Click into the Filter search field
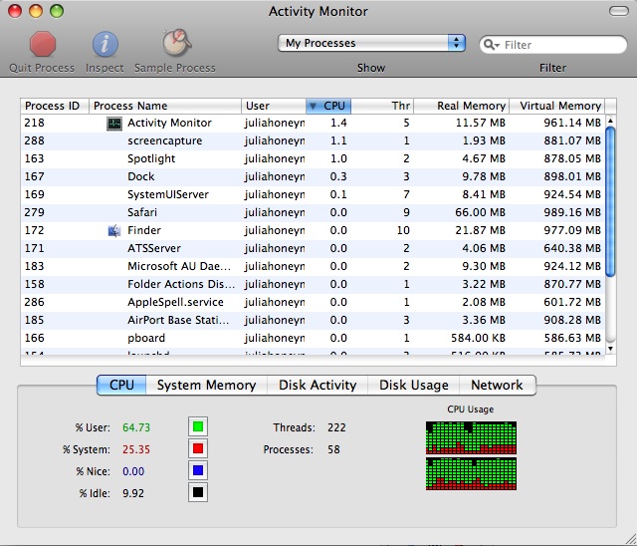The height and width of the screenshot is (546, 637). 553,44
